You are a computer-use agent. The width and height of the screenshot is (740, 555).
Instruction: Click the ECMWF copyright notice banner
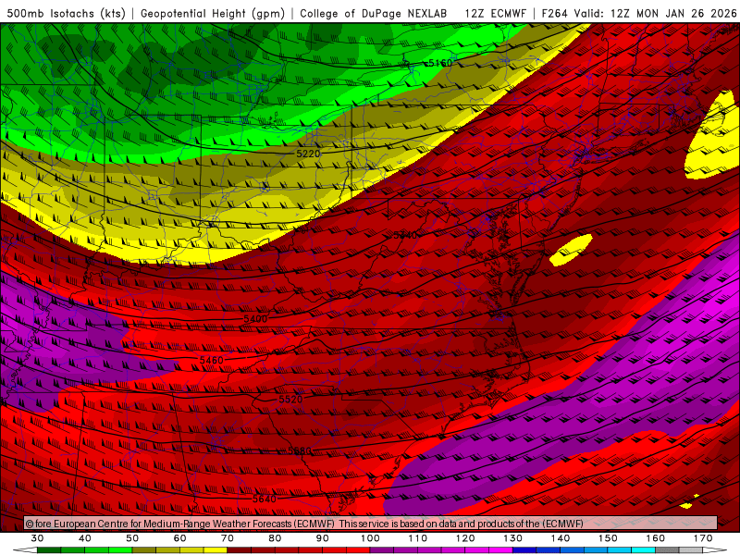371,524
